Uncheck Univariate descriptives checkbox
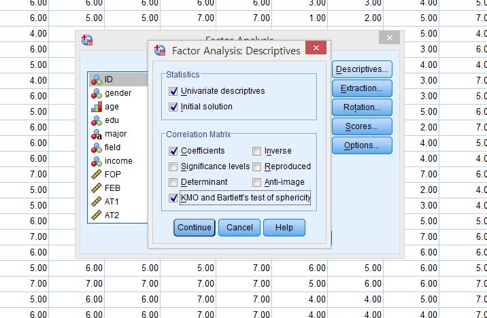The width and height of the screenshot is (487, 318). 173,91
